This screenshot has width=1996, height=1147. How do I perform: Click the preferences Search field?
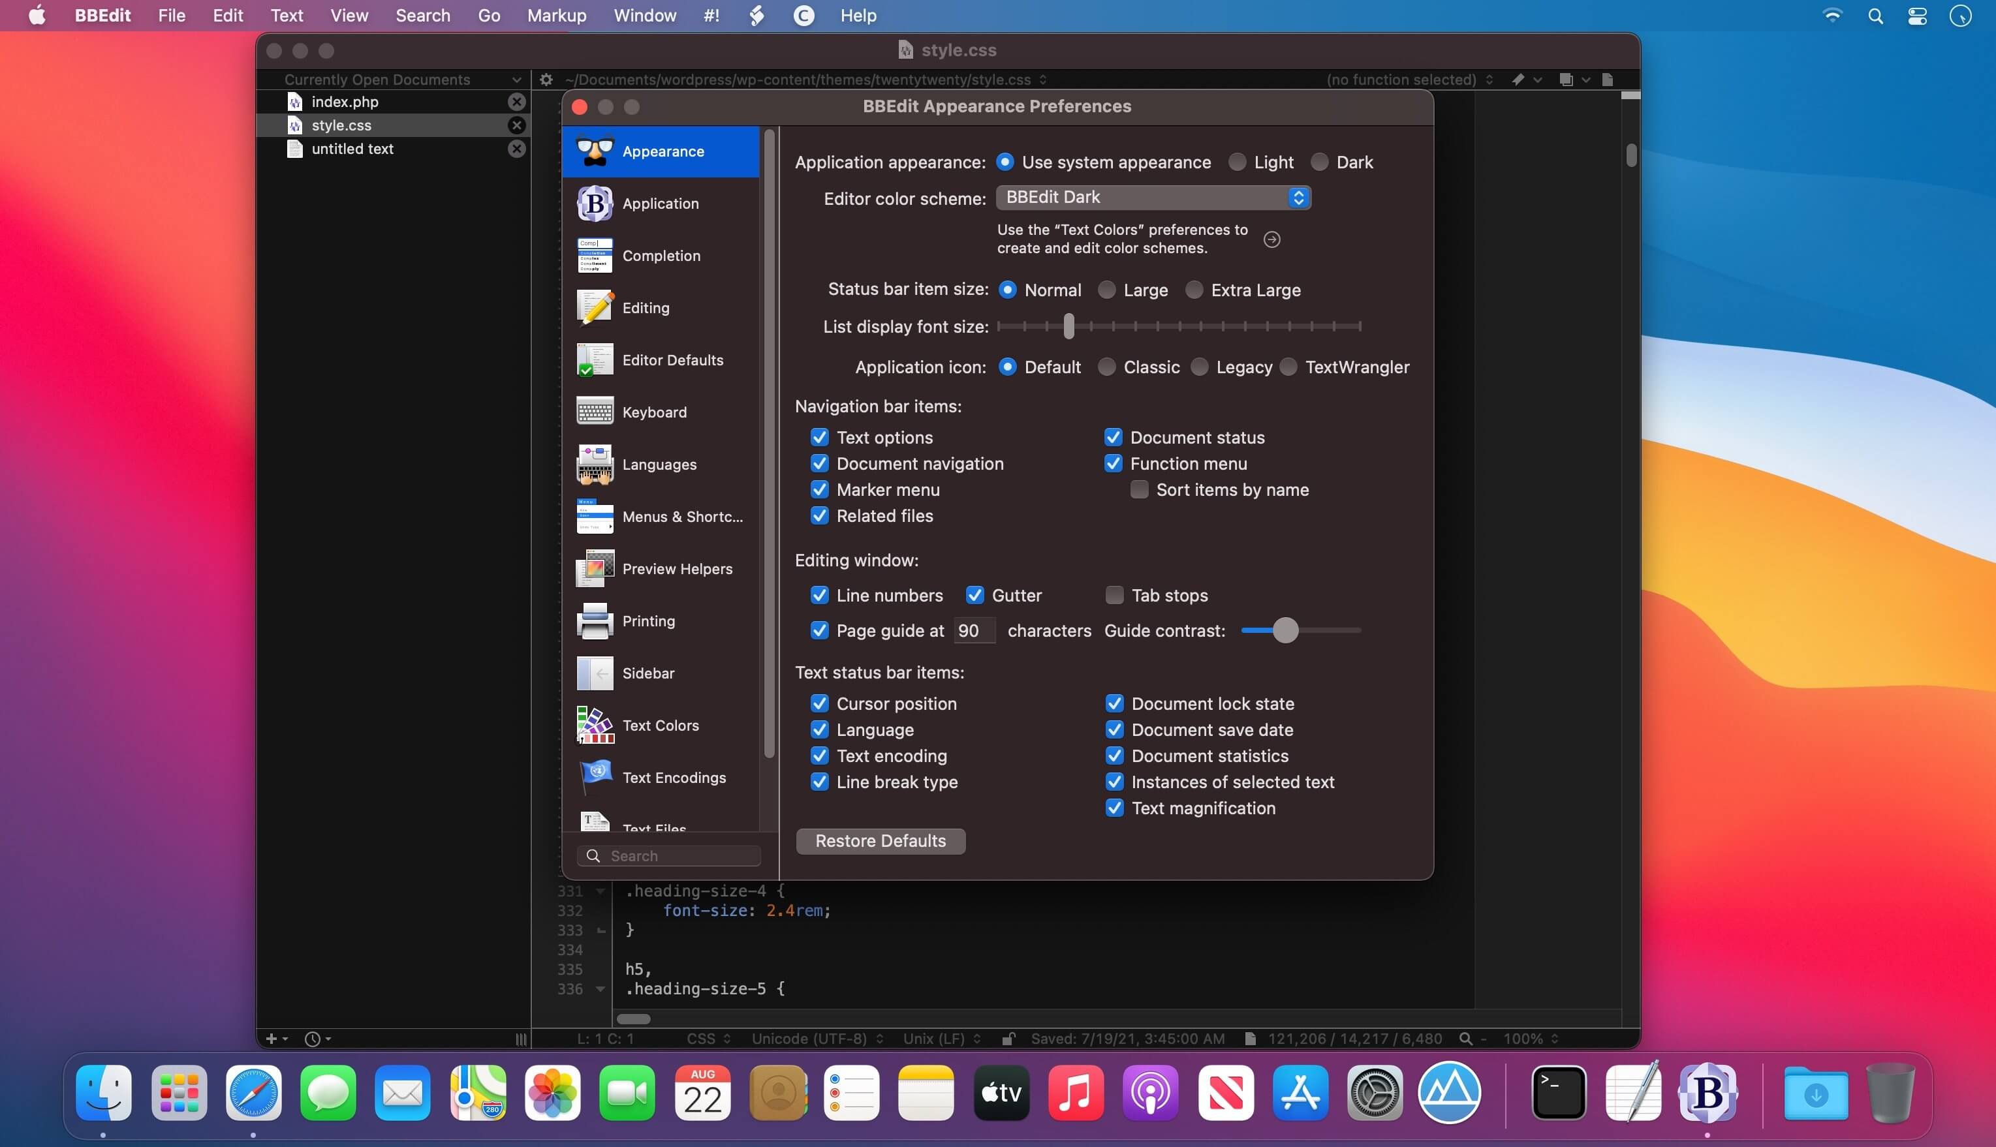[669, 856]
